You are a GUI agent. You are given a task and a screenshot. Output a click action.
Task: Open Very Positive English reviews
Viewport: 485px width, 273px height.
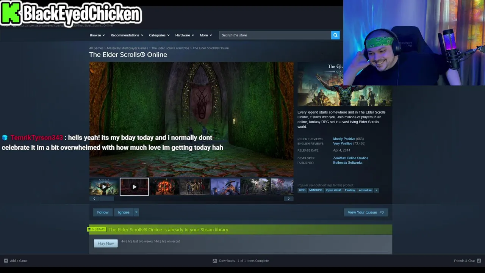[343, 143]
